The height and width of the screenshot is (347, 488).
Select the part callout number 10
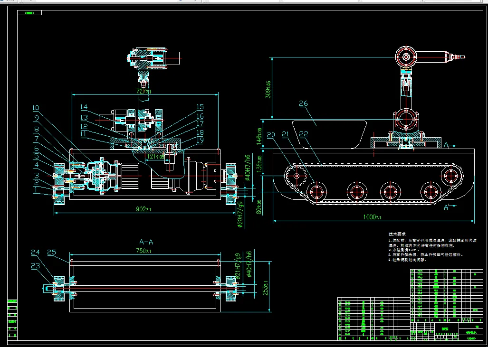36,108
